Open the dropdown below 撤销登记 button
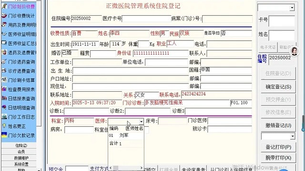 (x=293, y=136)
